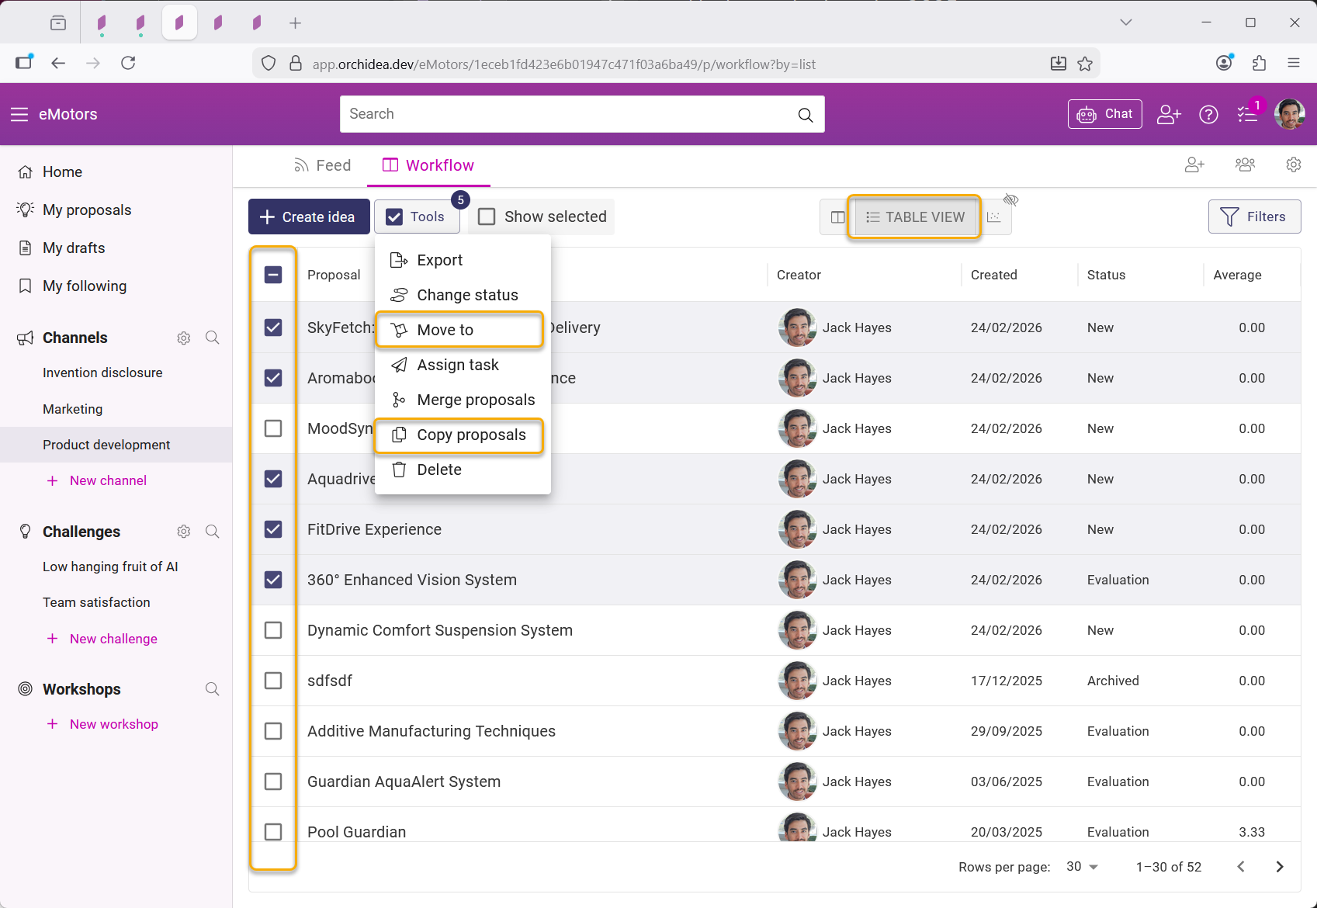Search within Workshops section
The width and height of the screenshot is (1317, 908).
point(212,689)
